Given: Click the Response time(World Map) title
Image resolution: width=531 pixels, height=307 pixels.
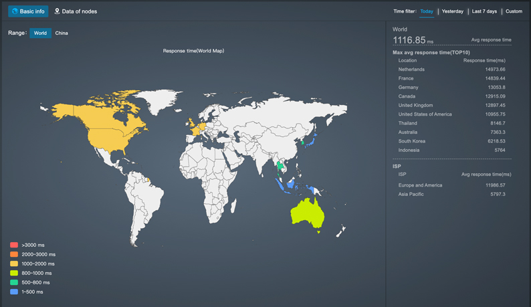Looking at the screenshot, I should click(193, 51).
